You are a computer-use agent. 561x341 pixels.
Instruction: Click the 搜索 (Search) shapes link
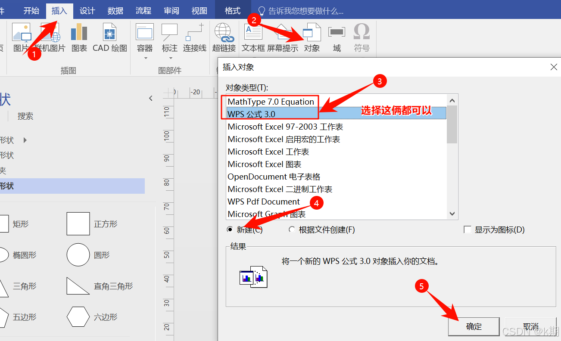tap(25, 116)
